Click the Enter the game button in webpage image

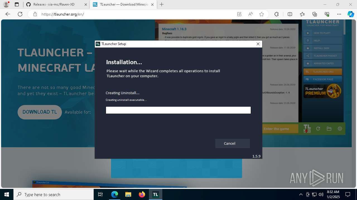click(281, 129)
